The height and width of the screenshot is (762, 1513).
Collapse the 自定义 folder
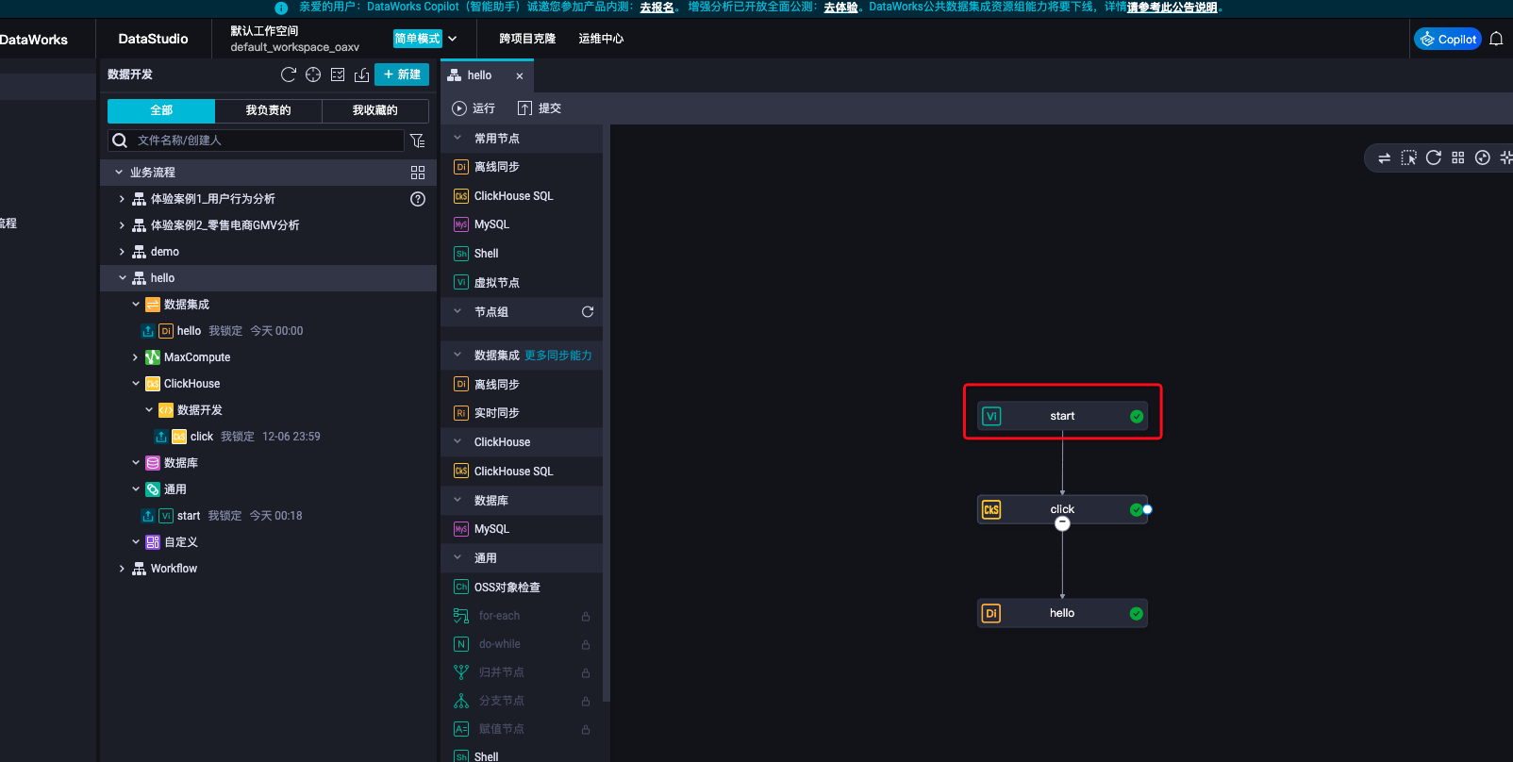[x=136, y=542]
